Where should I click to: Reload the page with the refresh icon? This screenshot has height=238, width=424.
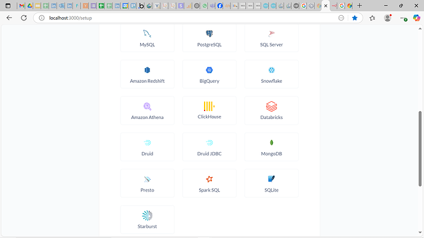[x=24, y=18]
